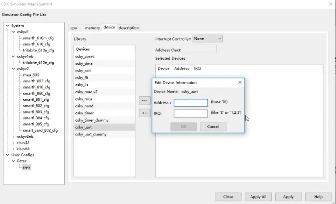Cancel the Edit Device Information dialog
The image size is (336, 204).
[x=213, y=127]
